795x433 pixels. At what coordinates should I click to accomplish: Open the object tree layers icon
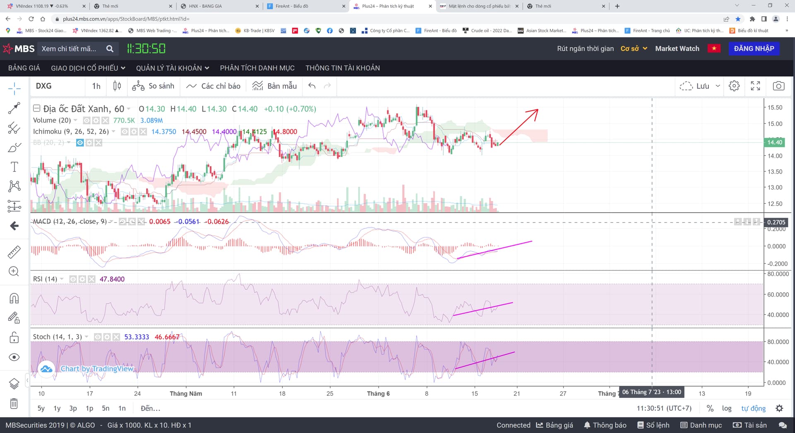click(x=14, y=384)
